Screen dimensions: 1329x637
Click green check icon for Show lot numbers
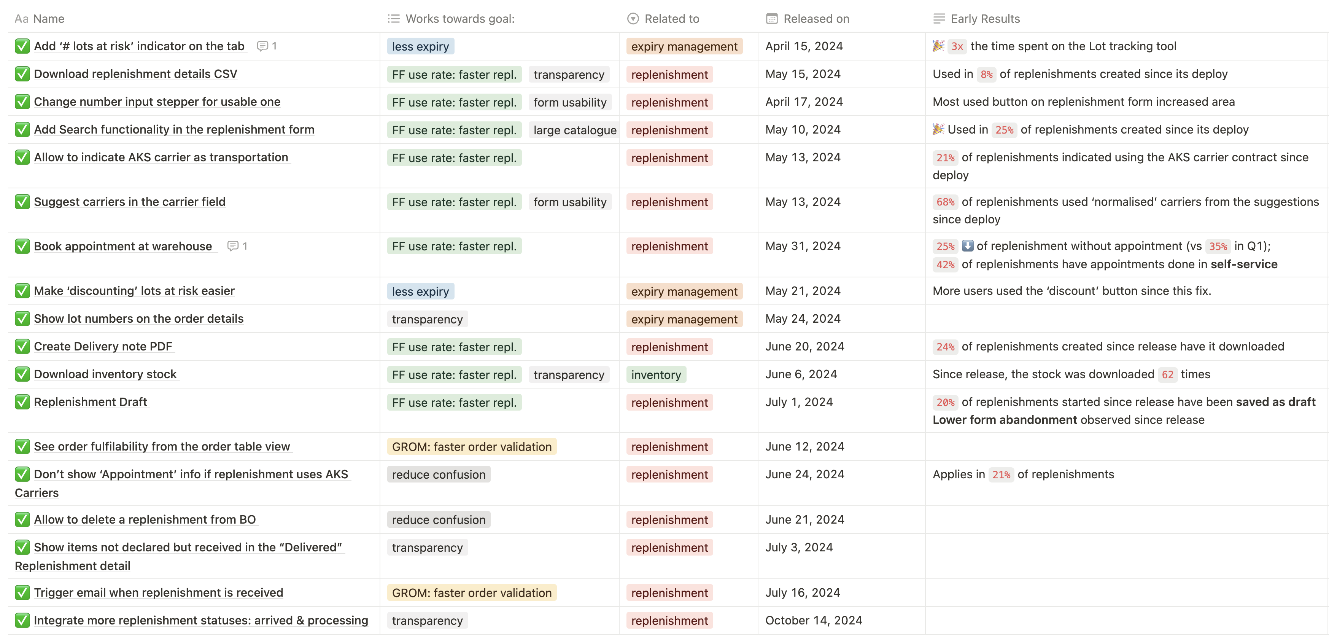(x=22, y=318)
